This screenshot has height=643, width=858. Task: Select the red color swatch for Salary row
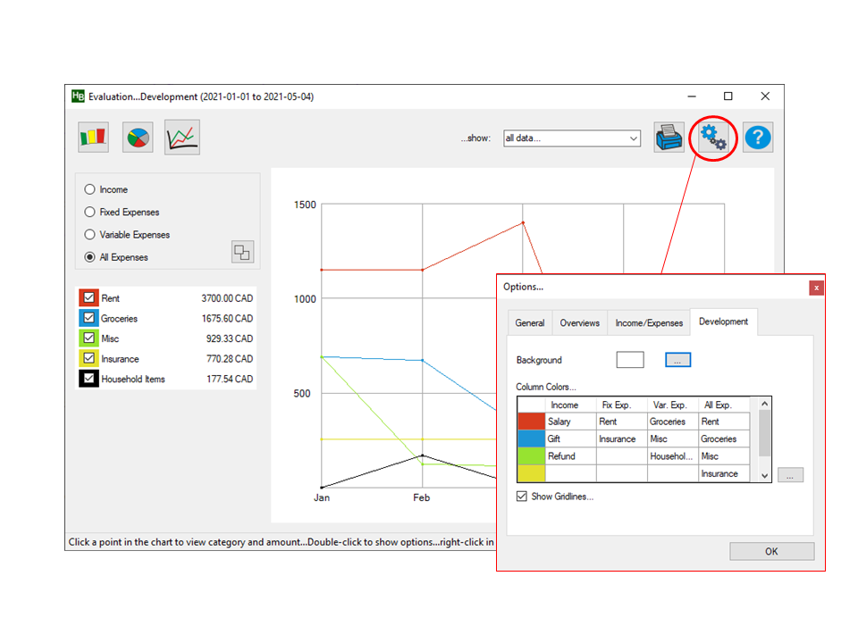531,422
